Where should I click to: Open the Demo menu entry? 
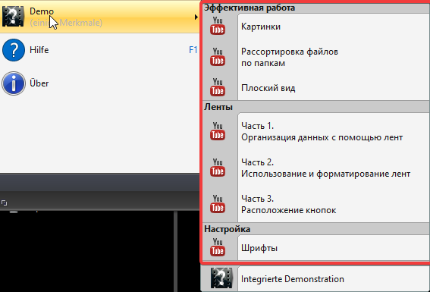click(99, 17)
